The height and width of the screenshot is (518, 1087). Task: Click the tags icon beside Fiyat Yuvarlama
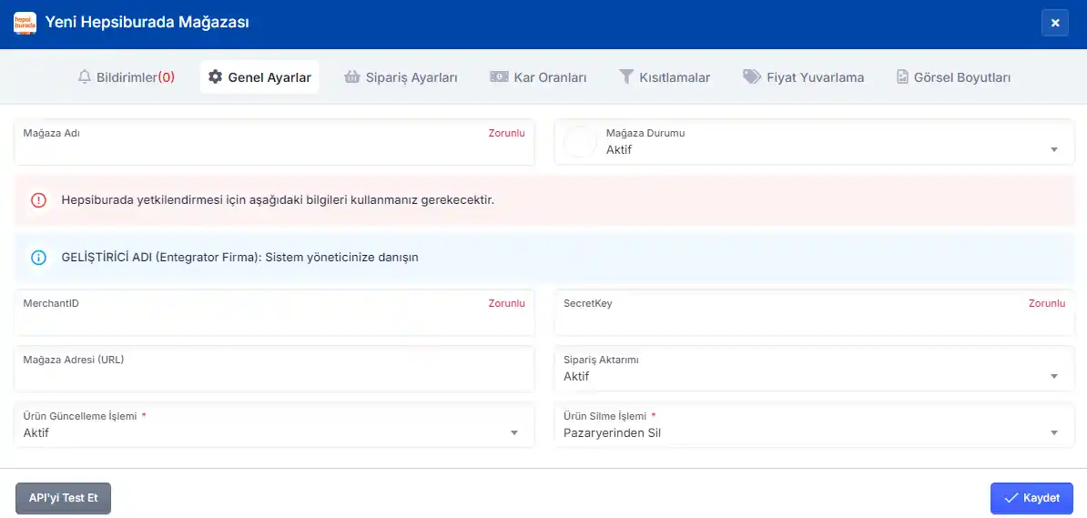[751, 76]
